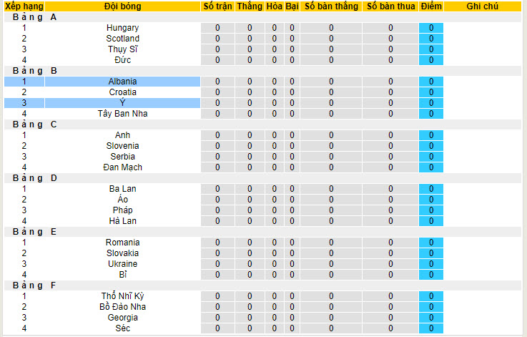Image resolution: width=527 pixels, height=337 pixels.
Task: Select Hà Lan in Bảng D
Action: (x=122, y=221)
